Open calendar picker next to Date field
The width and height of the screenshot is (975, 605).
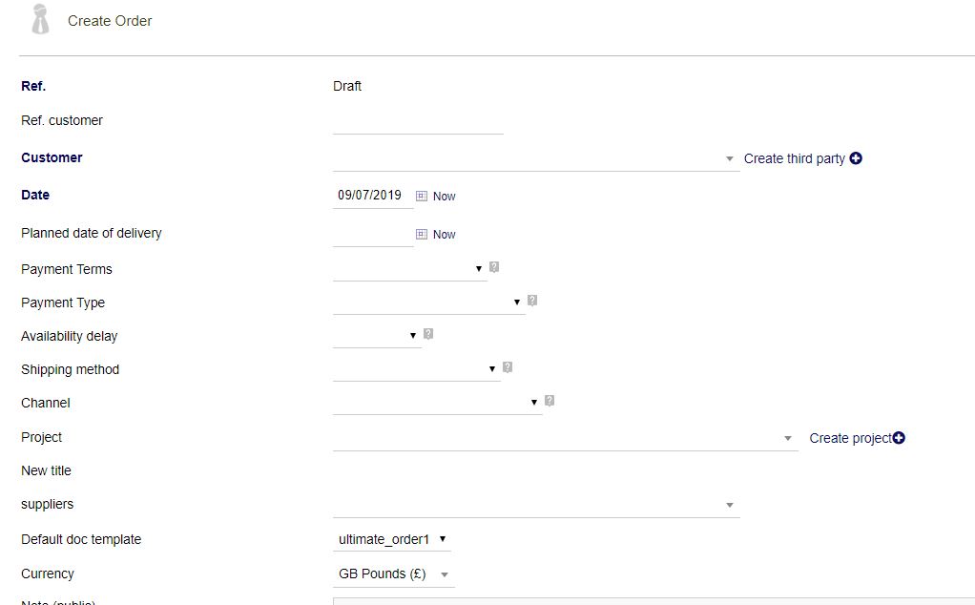(421, 196)
